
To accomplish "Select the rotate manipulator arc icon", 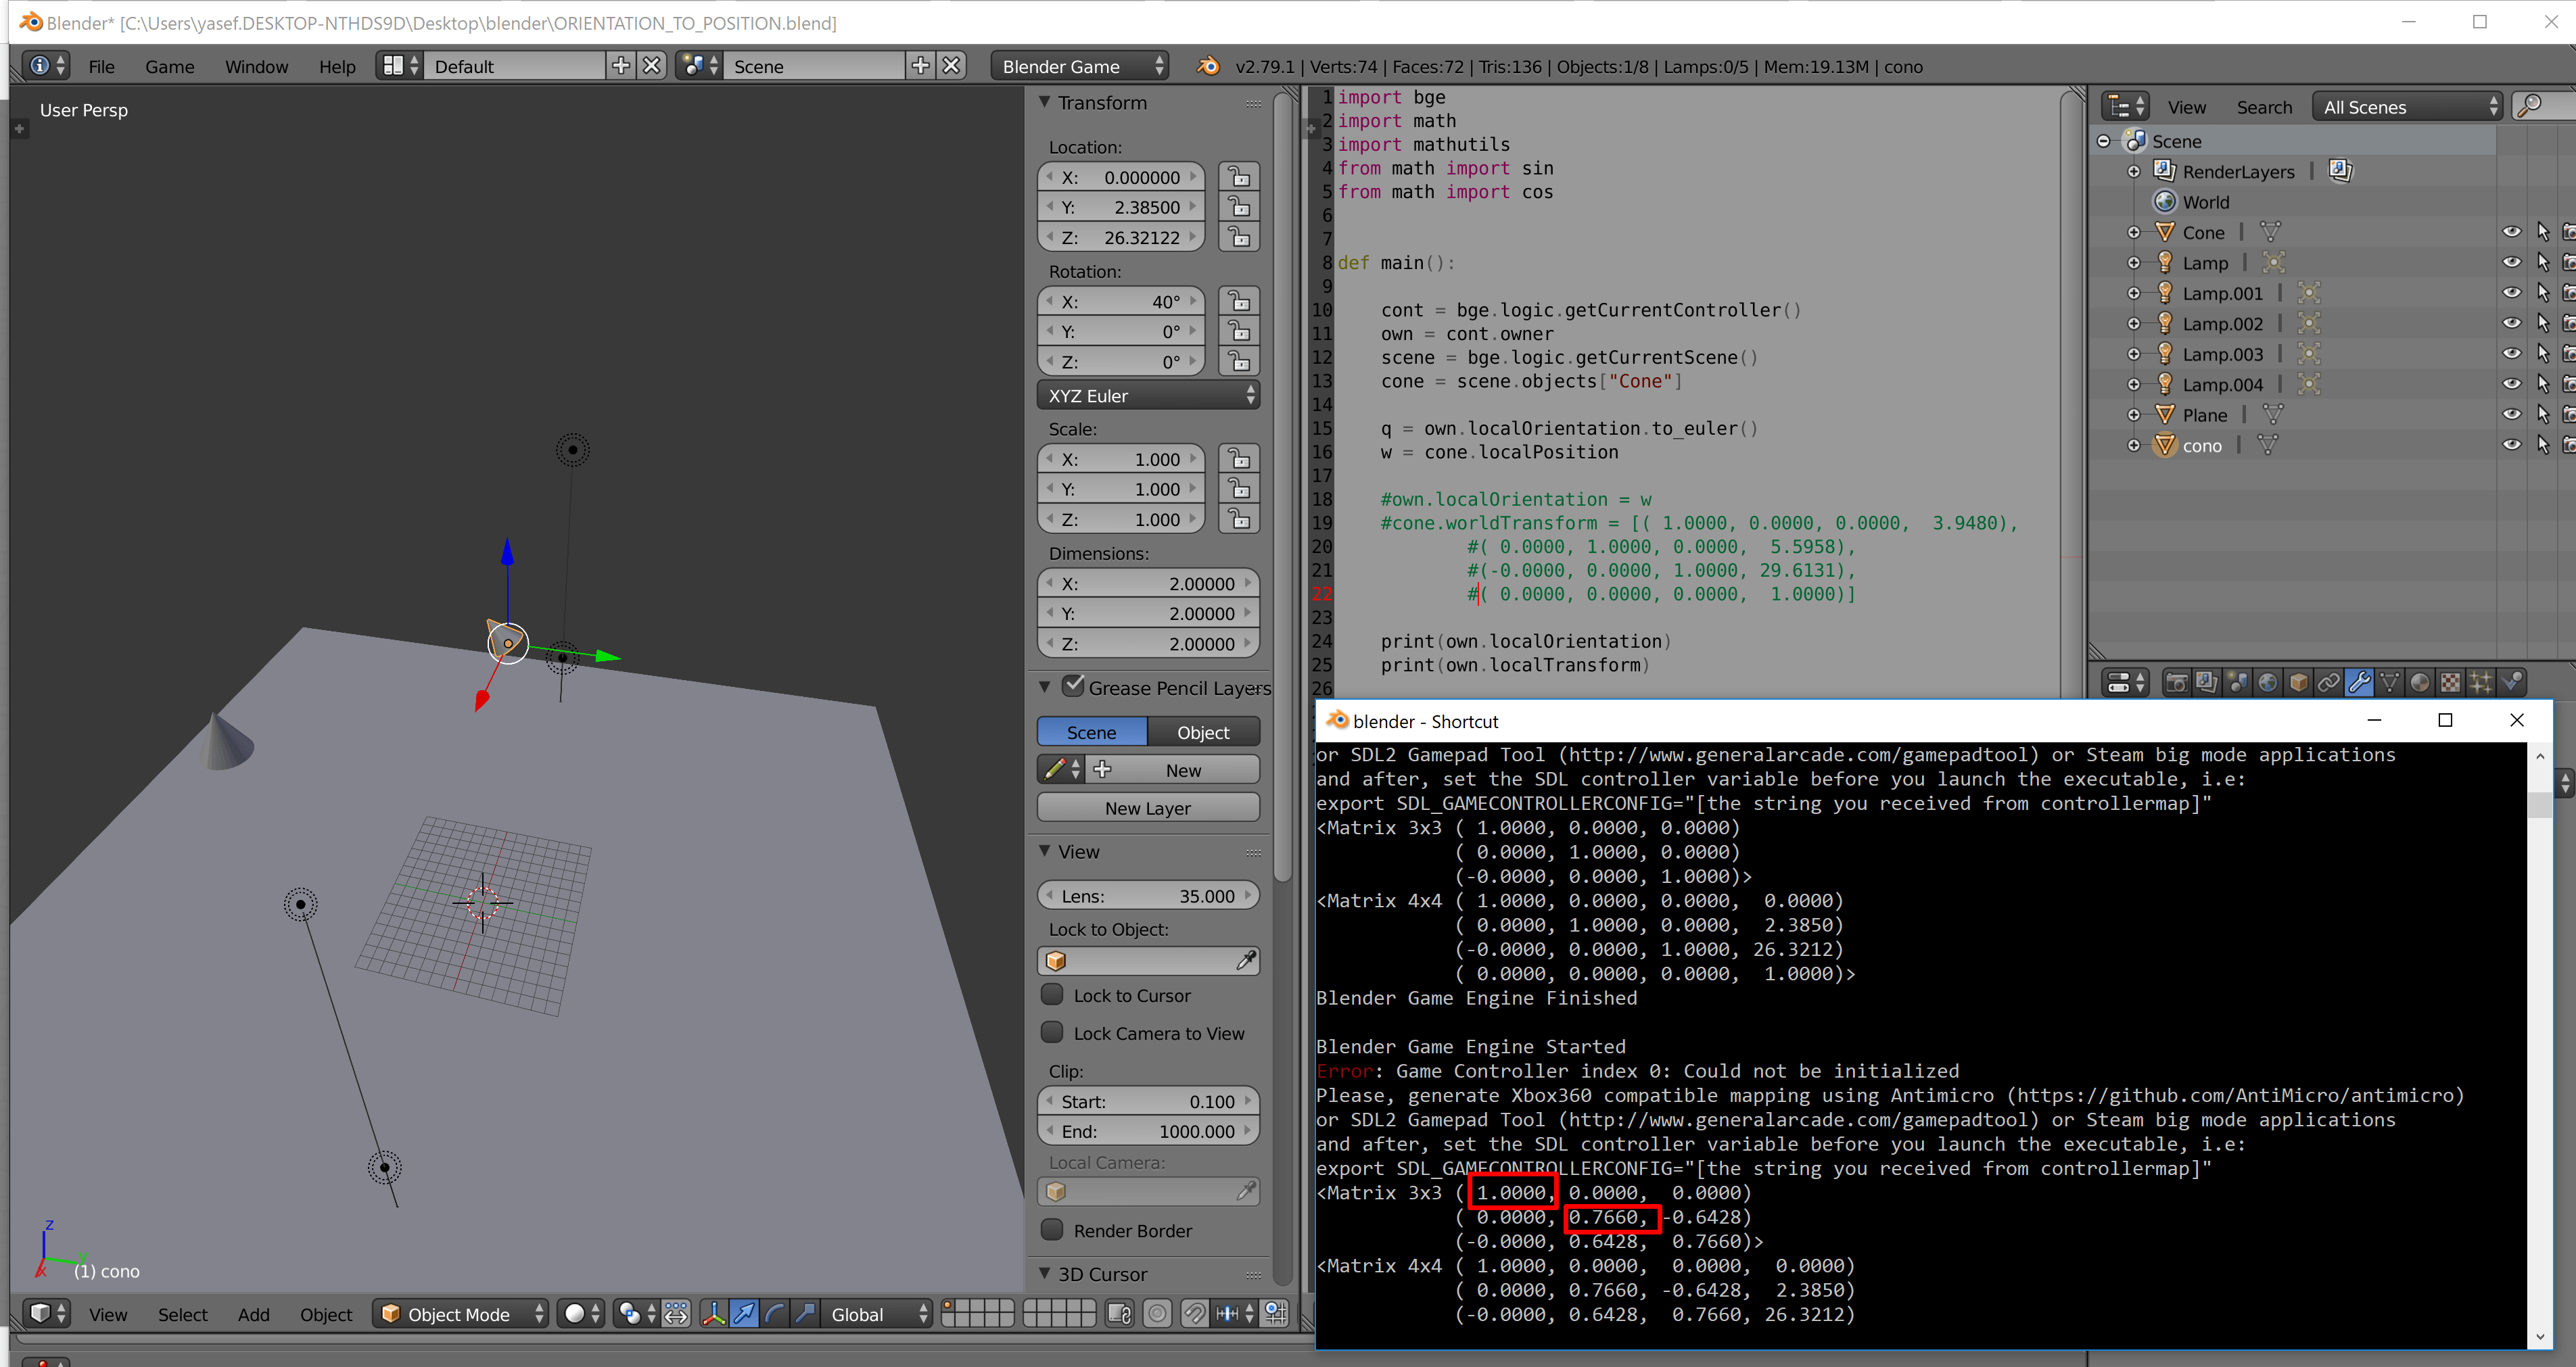I will [x=775, y=1313].
